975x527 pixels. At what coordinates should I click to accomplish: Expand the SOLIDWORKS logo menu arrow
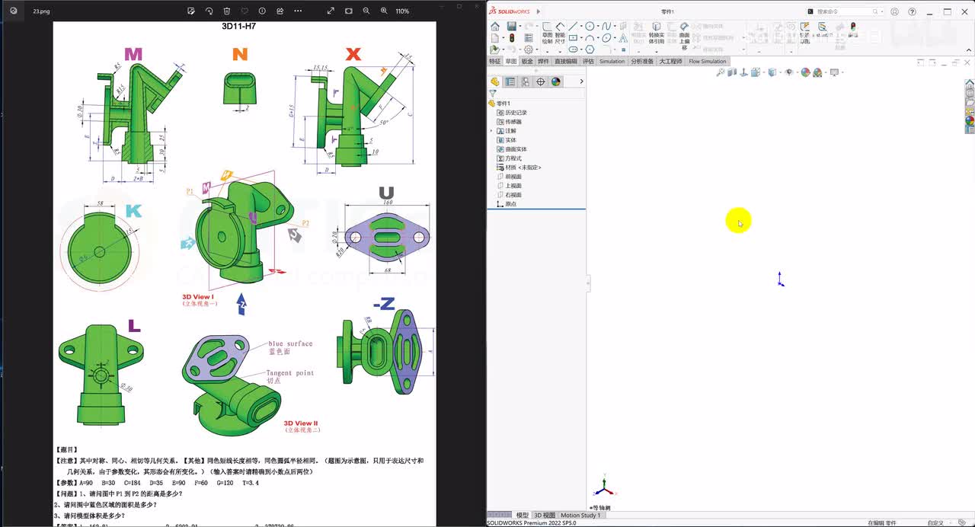coord(539,11)
